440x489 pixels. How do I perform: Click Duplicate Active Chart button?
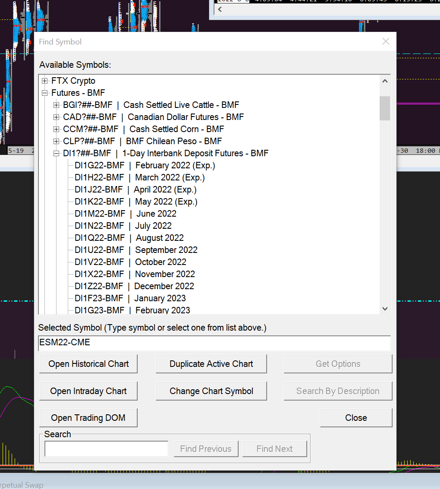pos(211,364)
